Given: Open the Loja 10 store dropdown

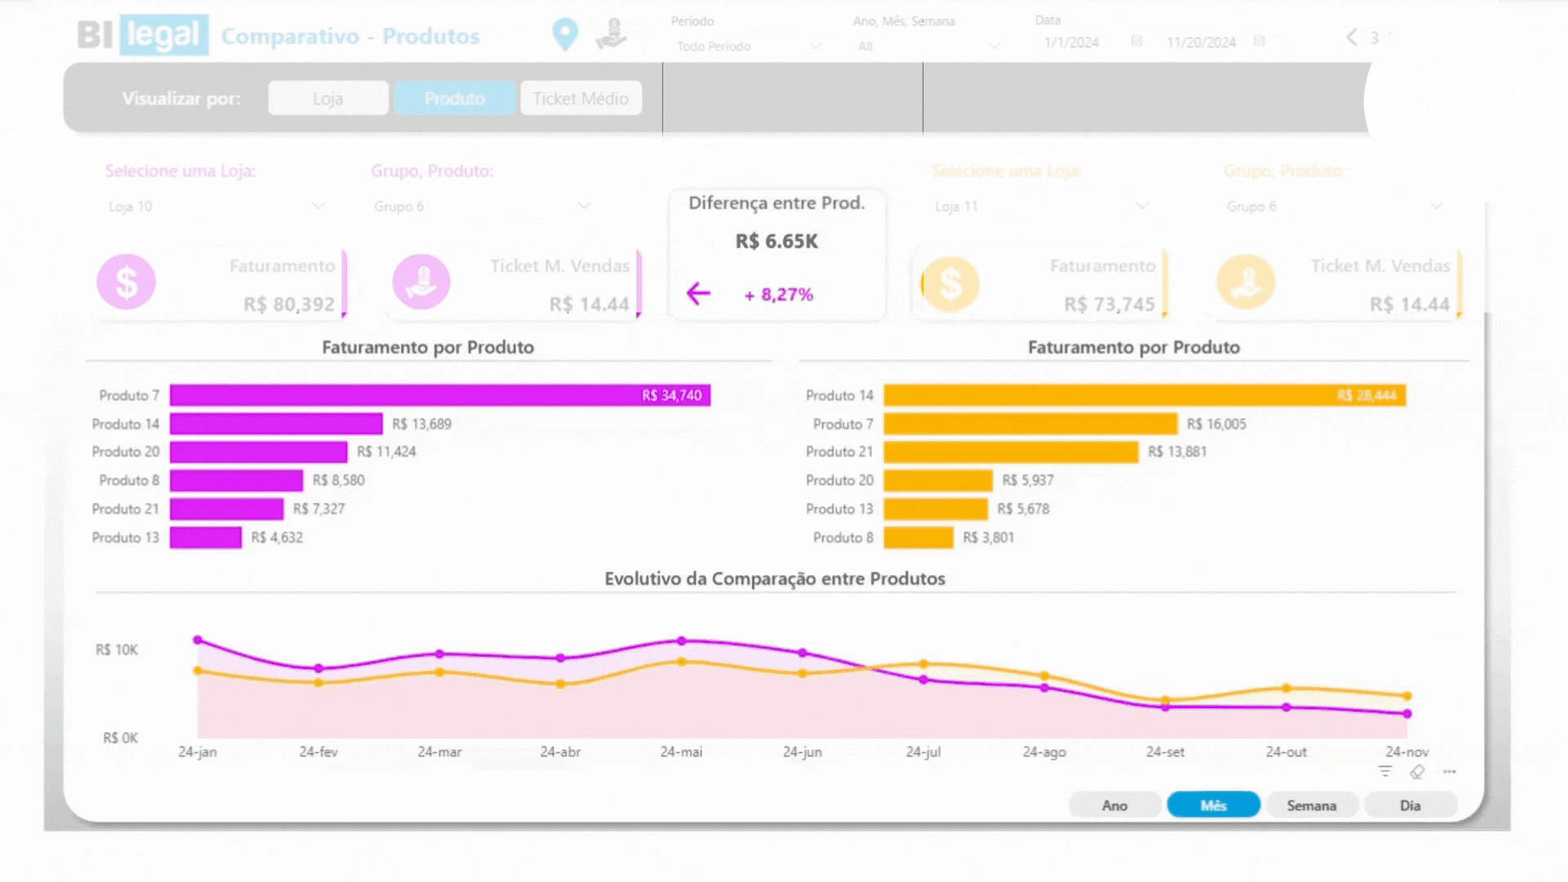Looking at the screenshot, I should [x=216, y=207].
